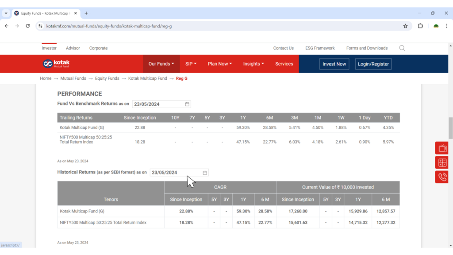Switch to the Advisor tab

[73, 48]
